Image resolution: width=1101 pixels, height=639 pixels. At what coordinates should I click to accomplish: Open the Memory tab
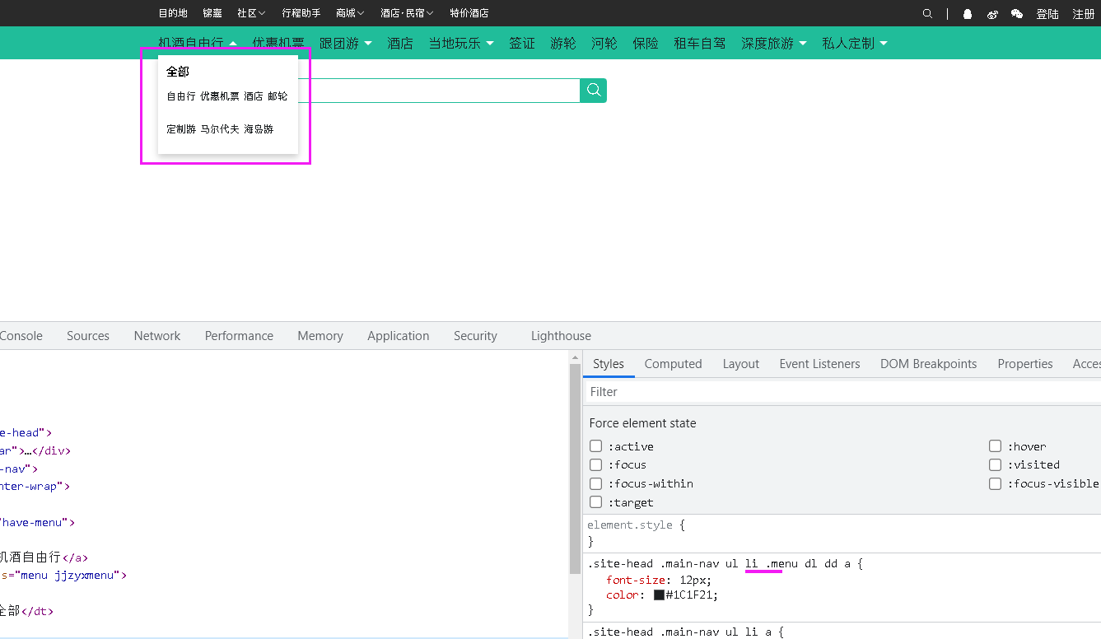point(320,336)
